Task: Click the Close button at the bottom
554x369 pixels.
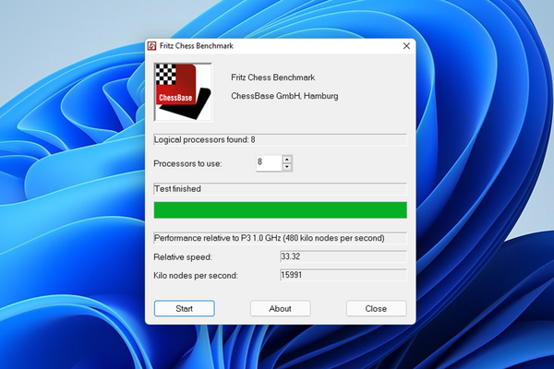Action: 376,308
